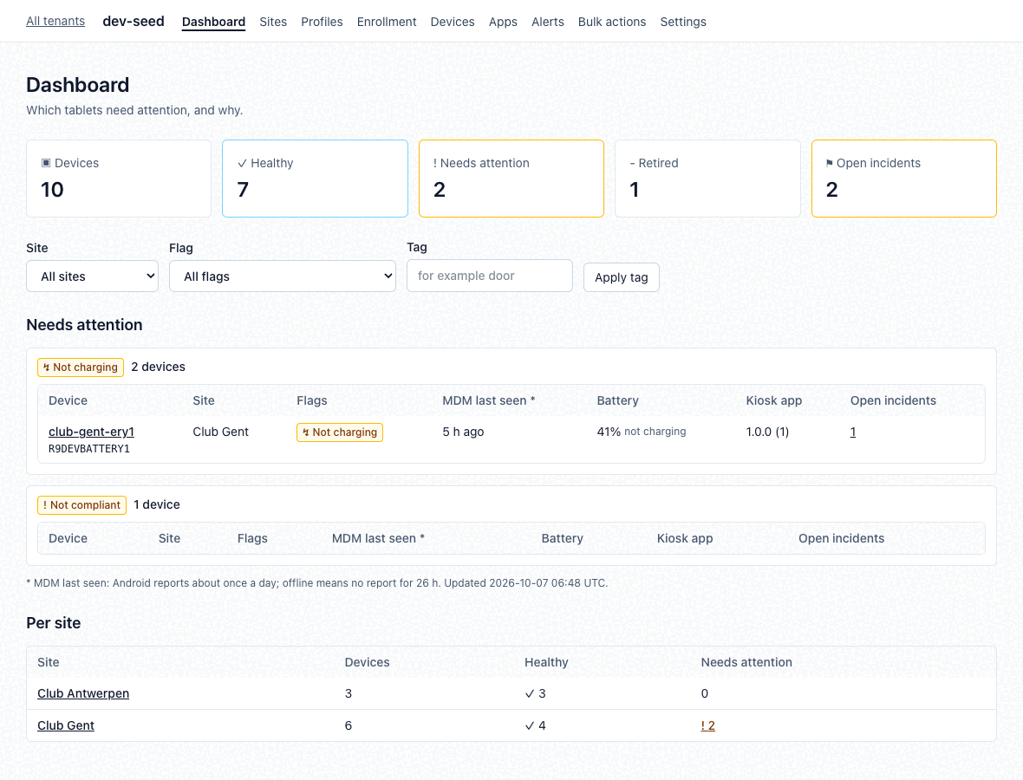Click the dev-seed tenant name
Viewport: 1023px width, 780px height.
(134, 21)
